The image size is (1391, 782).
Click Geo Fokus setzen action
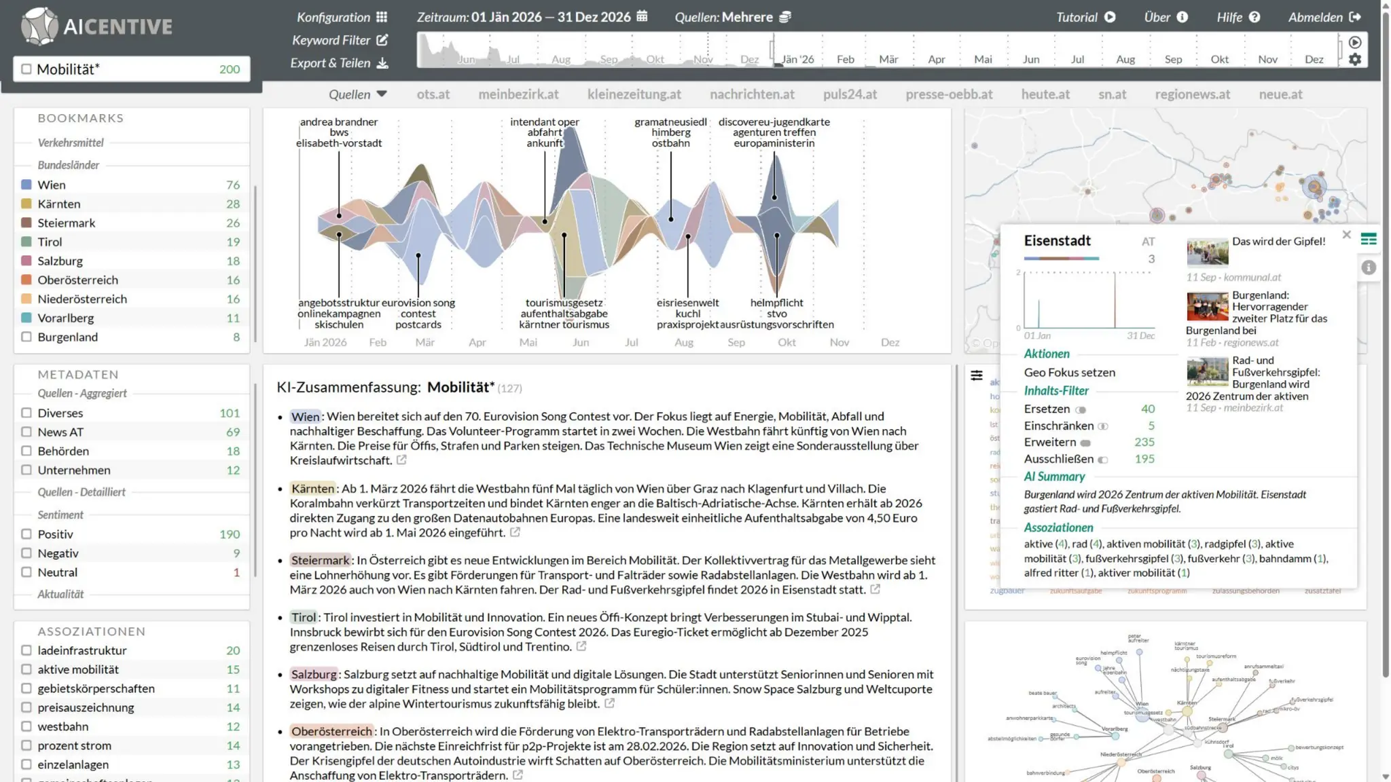(x=1069, y=372)
